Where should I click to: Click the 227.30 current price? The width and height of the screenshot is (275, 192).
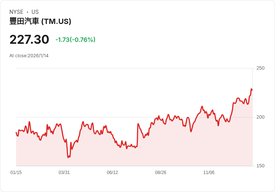click(29, 39)
